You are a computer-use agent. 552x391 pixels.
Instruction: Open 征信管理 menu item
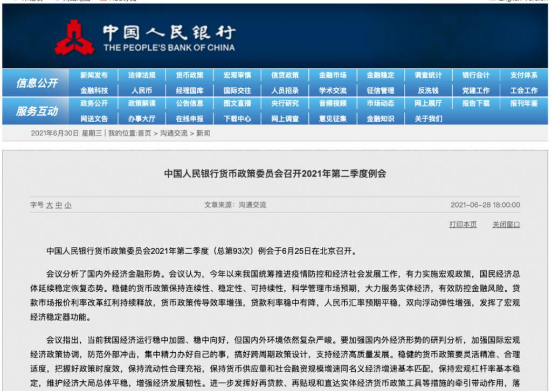pos(381,90)
